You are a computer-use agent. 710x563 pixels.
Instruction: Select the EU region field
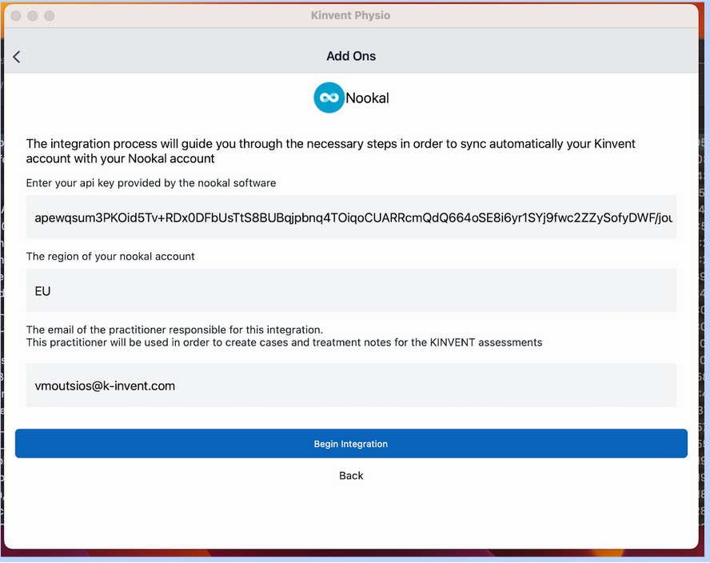click(x=351, y=291)
